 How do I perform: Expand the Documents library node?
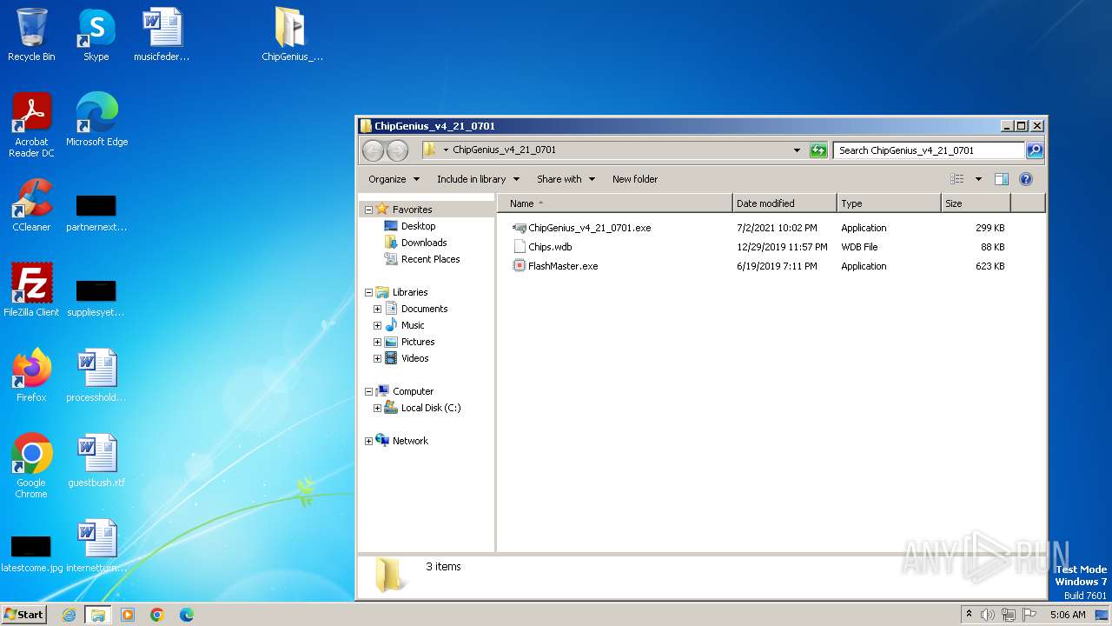pyautogui.click(x=377, y=309)
